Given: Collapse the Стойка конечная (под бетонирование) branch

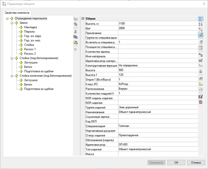Looking at the screenshot, I should click(x=12, y=76).
